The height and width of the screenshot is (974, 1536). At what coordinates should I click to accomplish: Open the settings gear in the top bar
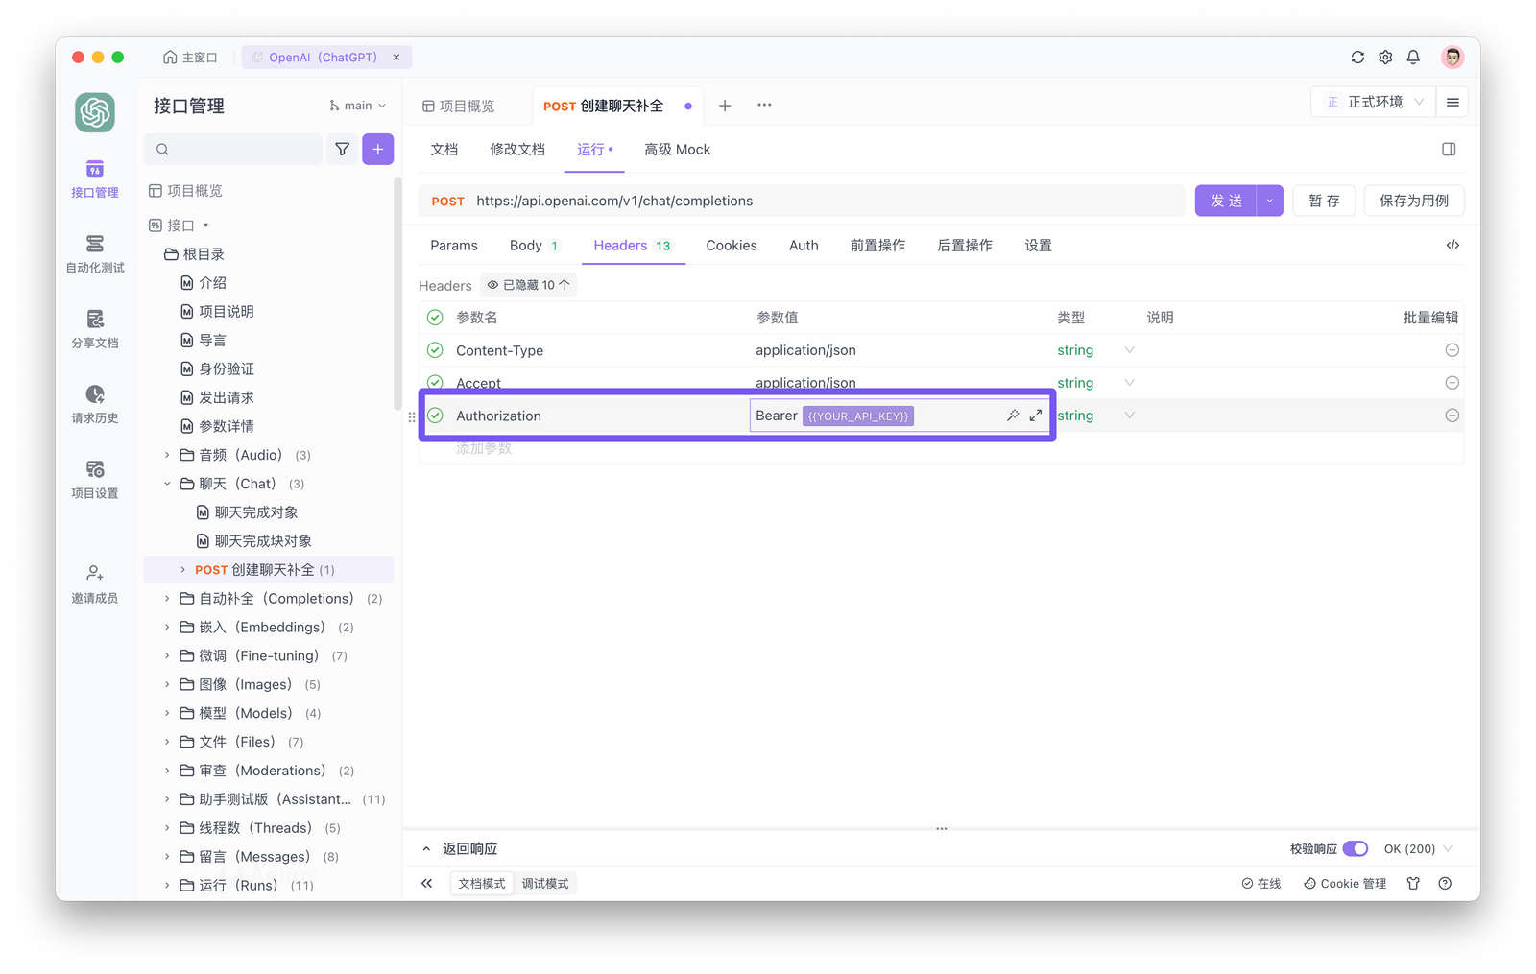pyautogui.click(x=1385, y=57)
